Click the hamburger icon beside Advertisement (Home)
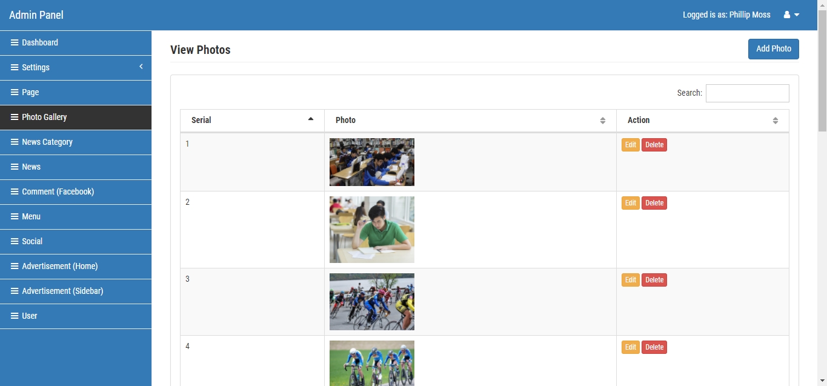The image size is (827, 386). tap(15, 266)
